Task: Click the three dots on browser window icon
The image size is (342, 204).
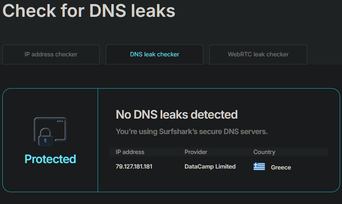Action: coord(60,122)
